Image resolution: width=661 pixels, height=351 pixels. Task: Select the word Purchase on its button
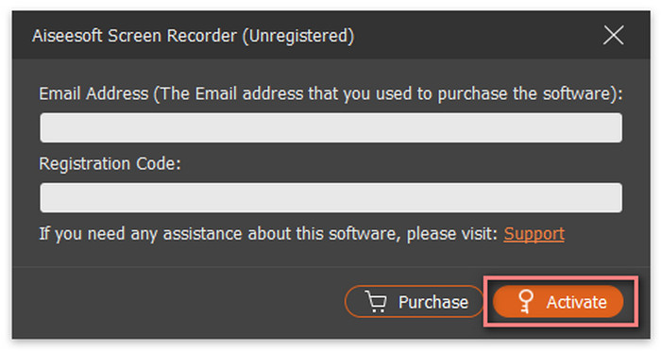433,302
